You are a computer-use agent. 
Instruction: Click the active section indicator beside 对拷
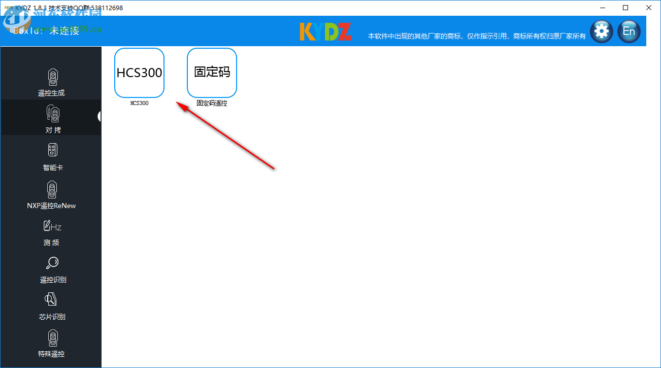100,117
